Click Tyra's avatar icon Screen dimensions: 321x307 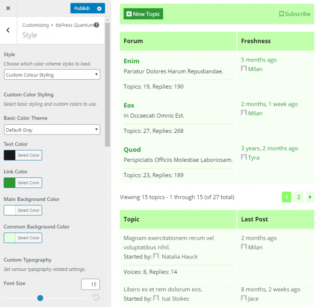244,157
